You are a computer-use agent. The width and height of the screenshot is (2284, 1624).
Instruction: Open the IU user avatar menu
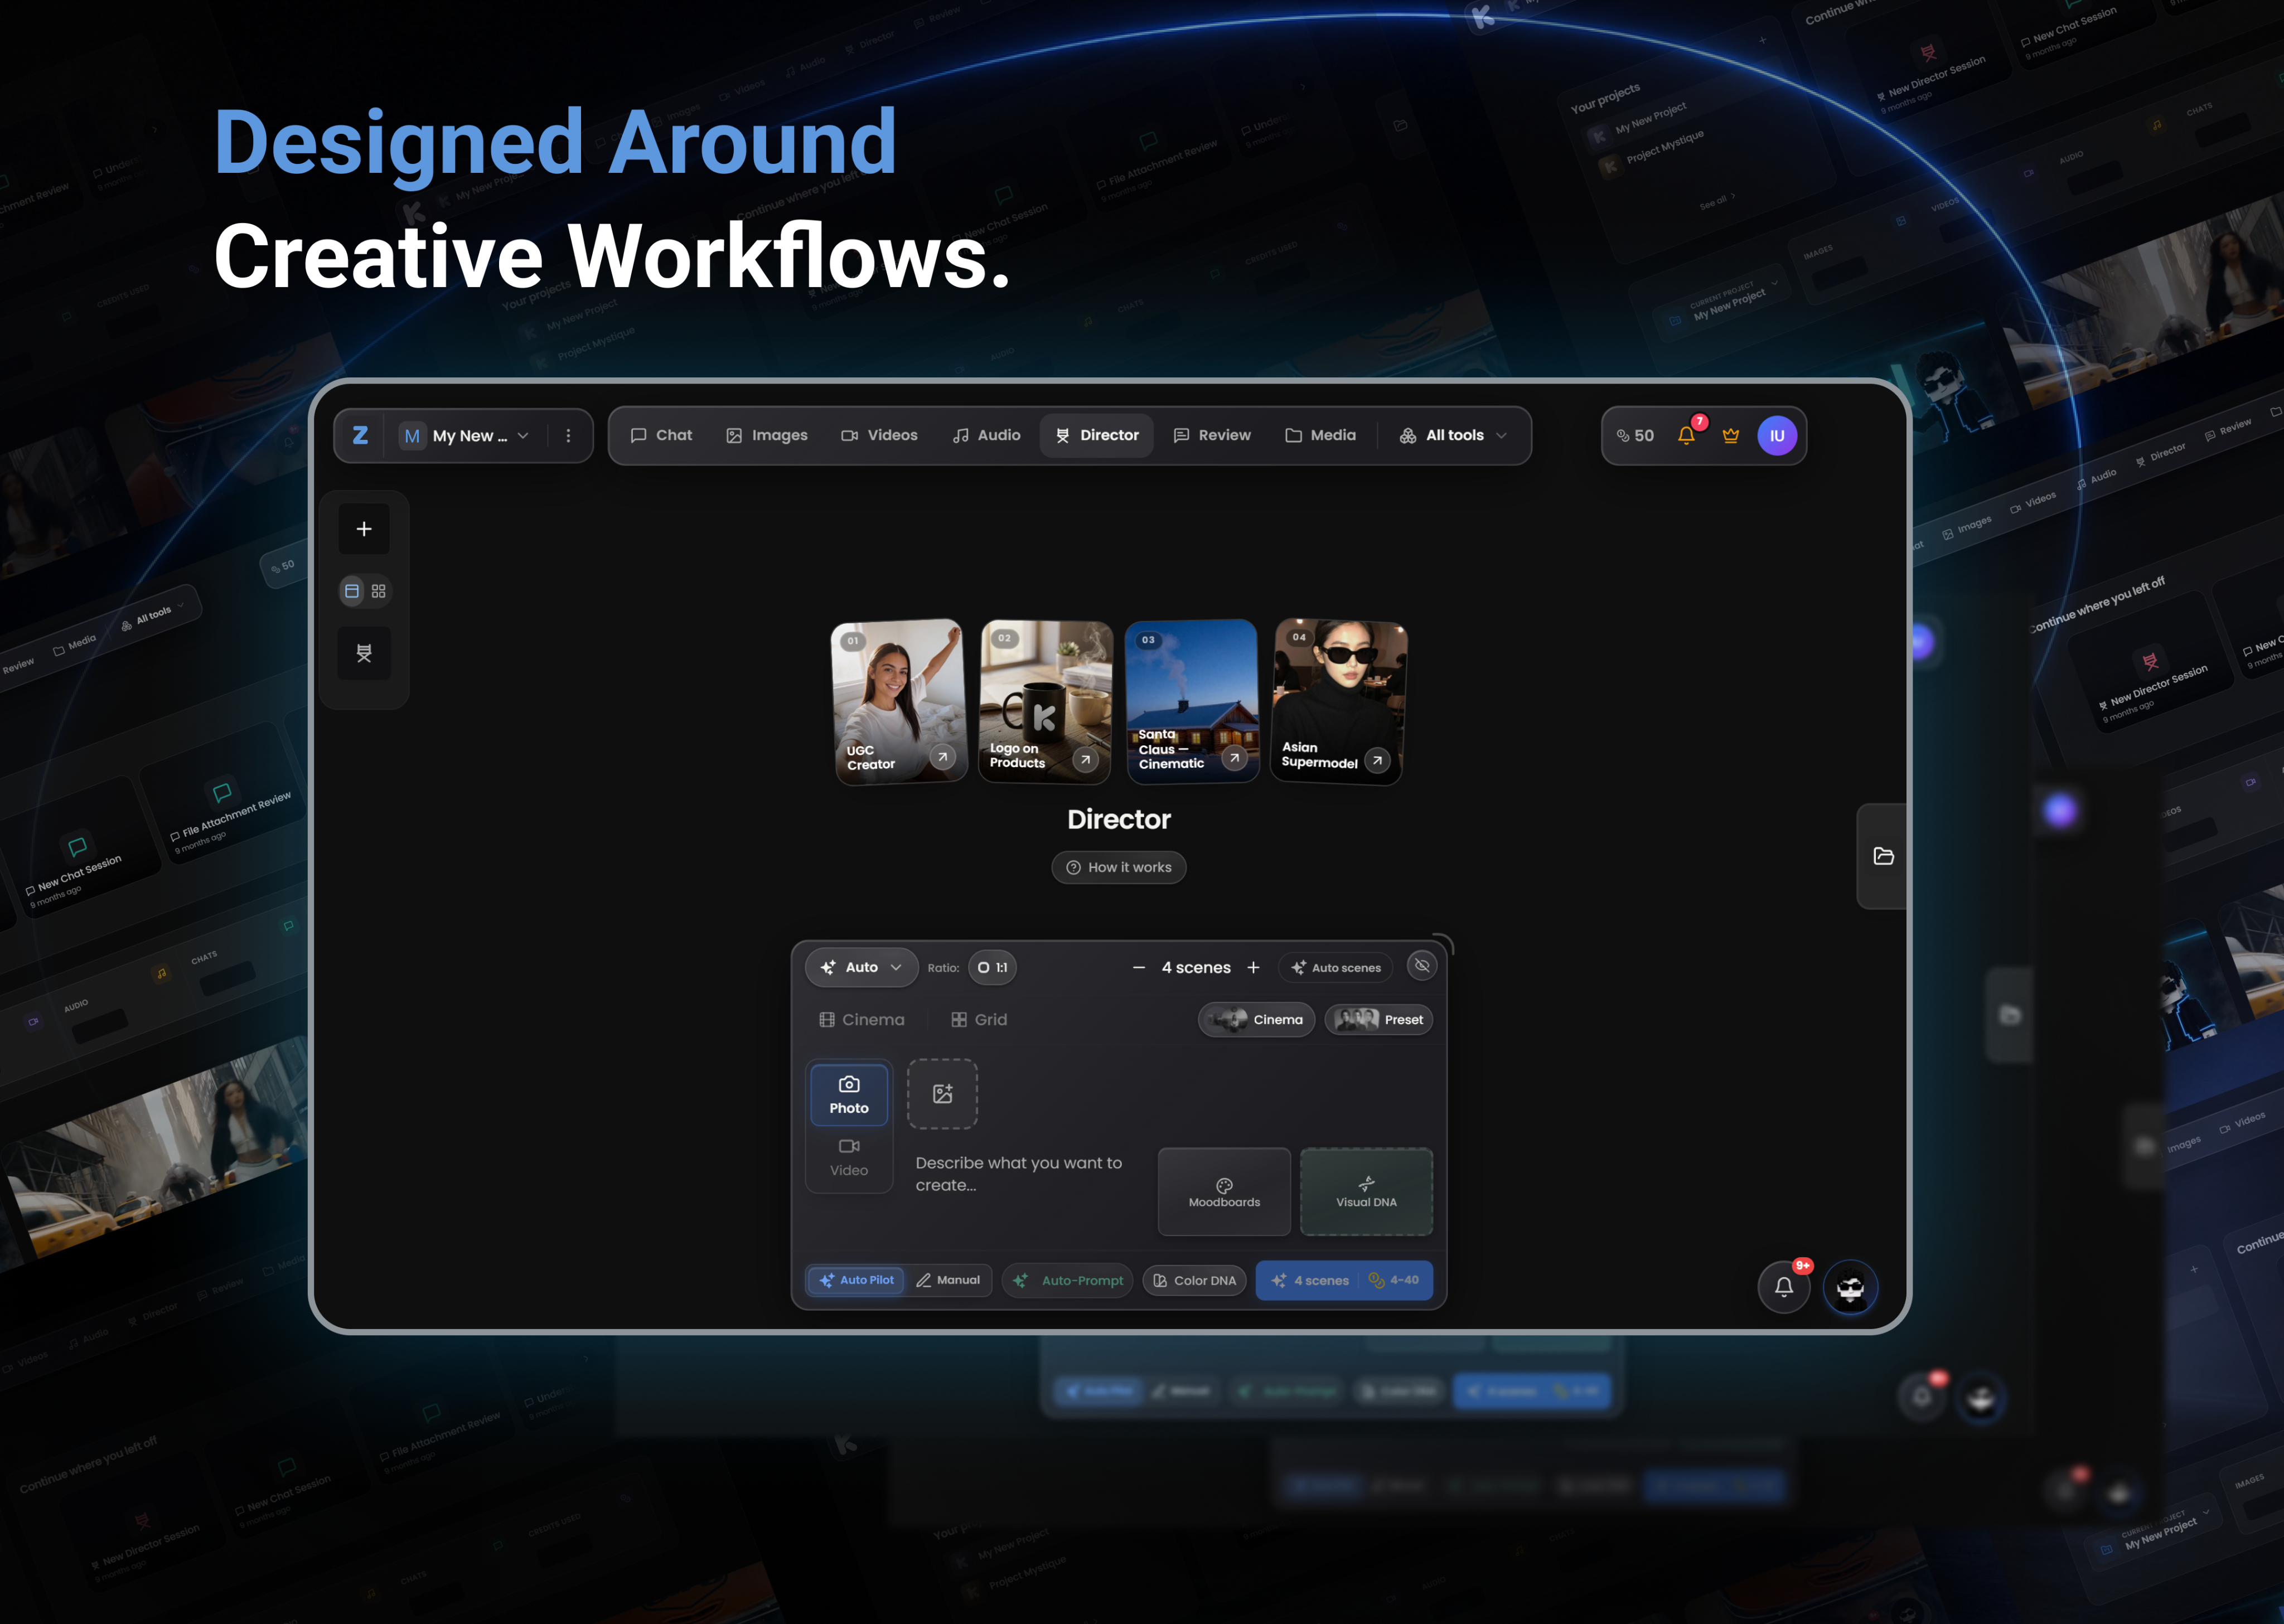click(x=1777, y=436)
